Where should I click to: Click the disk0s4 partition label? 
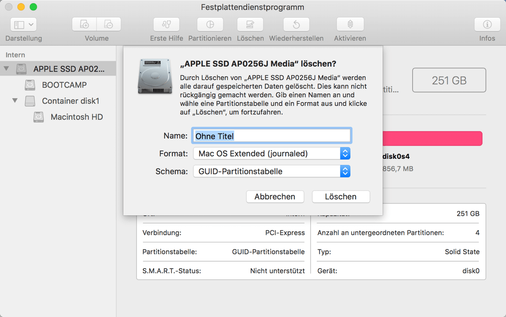point(396,157)
